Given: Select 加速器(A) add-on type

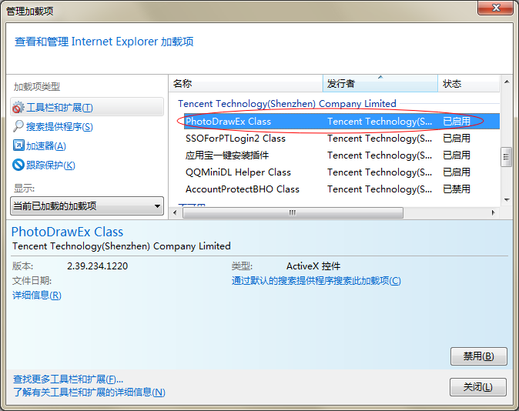Looking at the screenshot, I should [x=46, y=146].
